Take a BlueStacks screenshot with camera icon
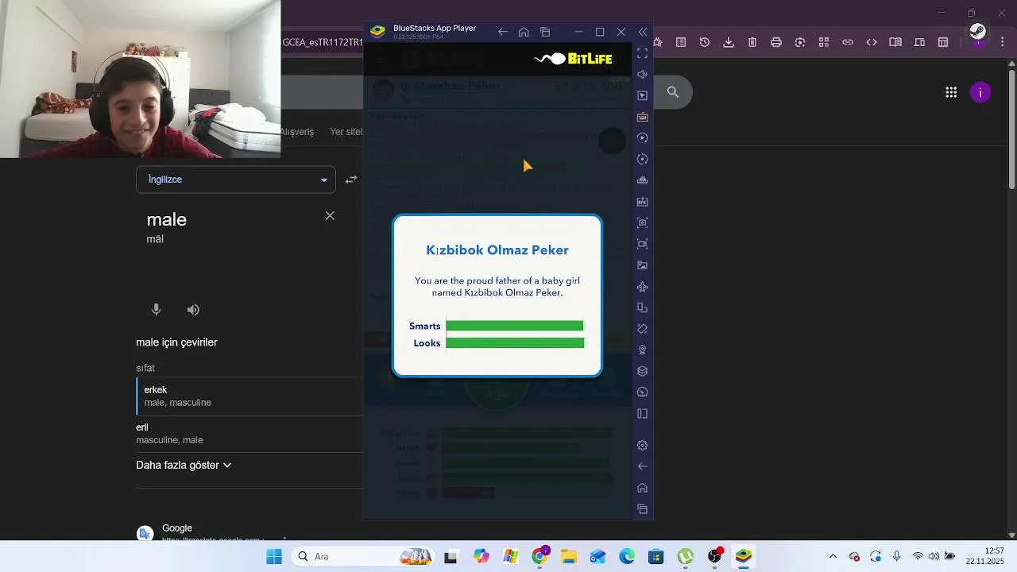 pyautogui.click(x=643, y=222)
